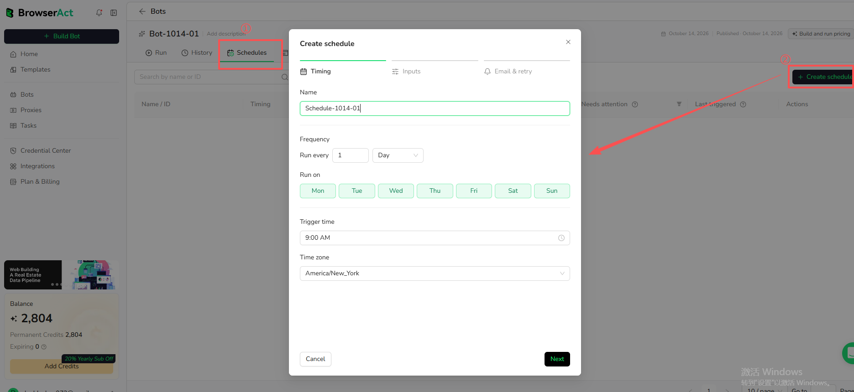Screen dimensions: 854x392
Task: Focus the schedule Name input field
Action: (435, 108)
